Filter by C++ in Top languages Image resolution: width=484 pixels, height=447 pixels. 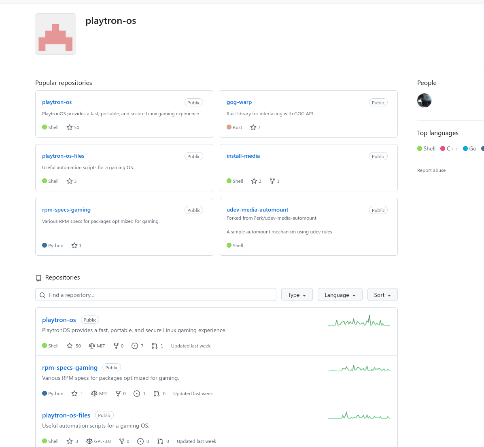449,149
